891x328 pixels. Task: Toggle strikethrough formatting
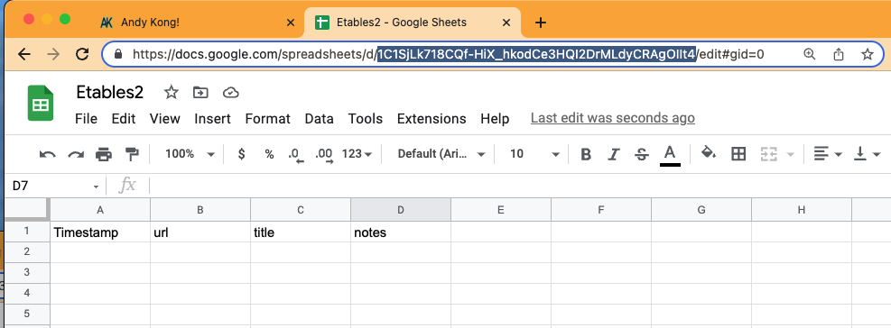642,154
